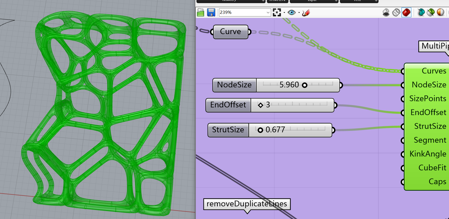Toggle only-draw-selected preview (teal icon)
The image size is (449, 219).
(x=421, y=12)
